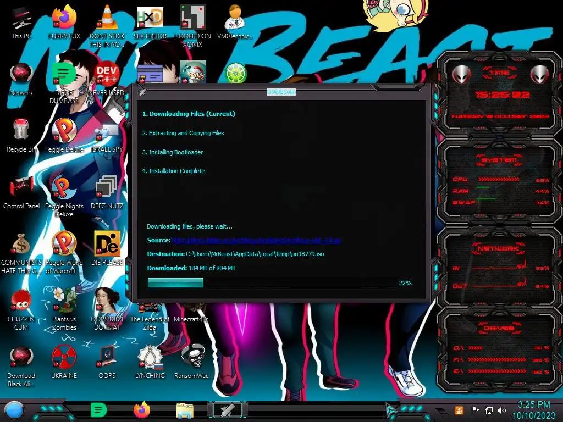
Task: Open the Start orb on the taskbar
Action: coord(14,410)
